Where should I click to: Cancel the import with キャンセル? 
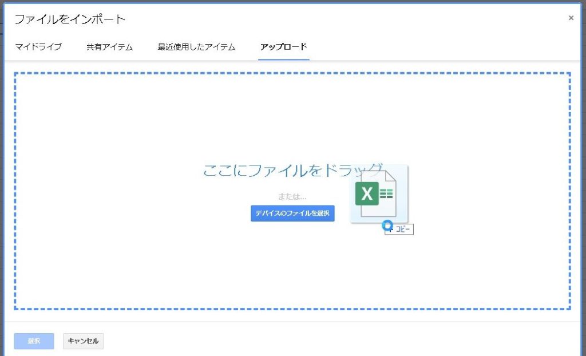[x=83, y=341]
